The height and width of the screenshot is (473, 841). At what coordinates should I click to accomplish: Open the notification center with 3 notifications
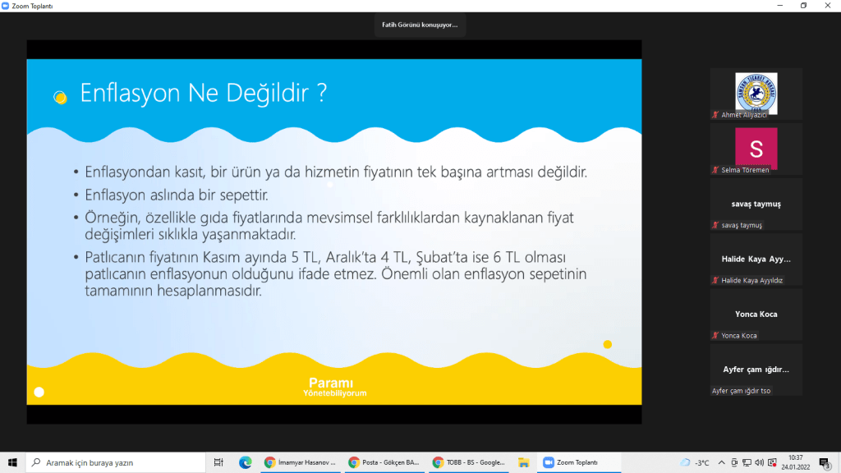click(825, 462)
